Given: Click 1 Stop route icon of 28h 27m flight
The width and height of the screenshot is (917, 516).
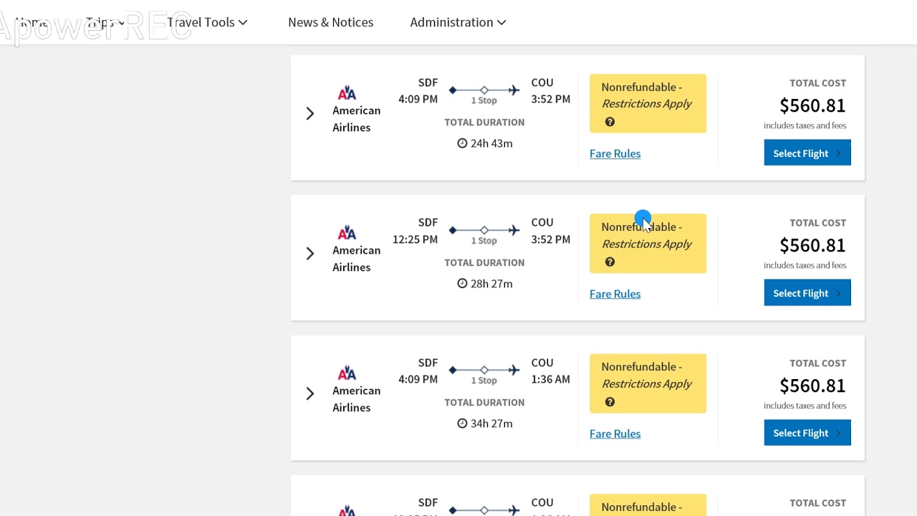Looking at the screenshot, I should pyautogui.click(x=484, y=231).
